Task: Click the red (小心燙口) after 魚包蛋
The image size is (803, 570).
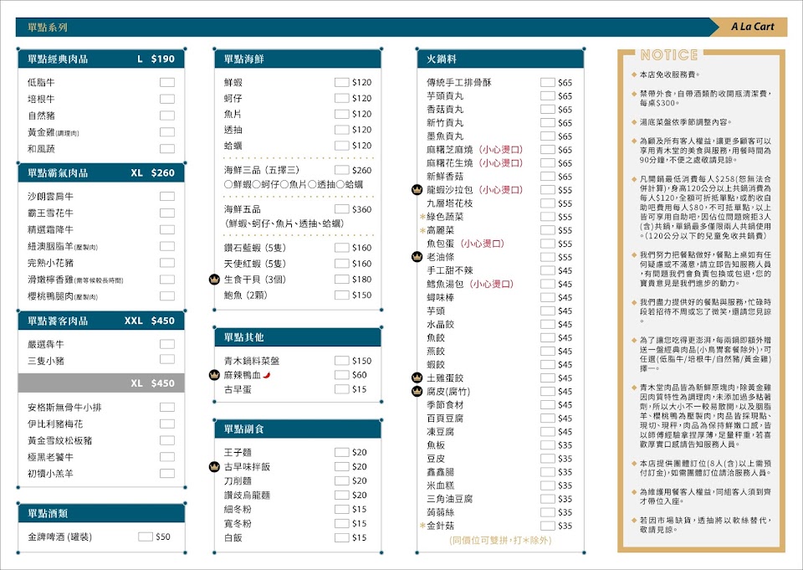Action: point(483,244)
